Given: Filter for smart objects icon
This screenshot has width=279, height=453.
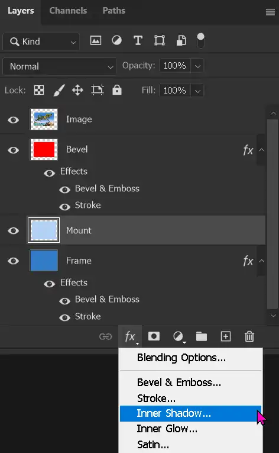Looking at the screenshot, I should point(181,40).
